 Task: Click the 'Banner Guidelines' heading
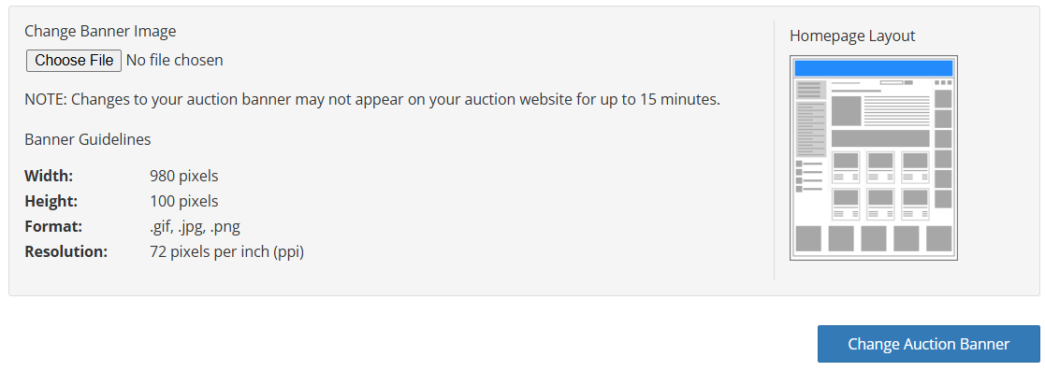tap(87, 139)
